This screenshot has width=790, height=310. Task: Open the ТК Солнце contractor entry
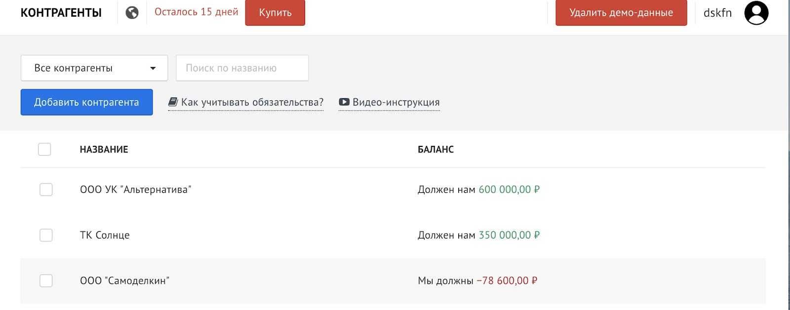coord(105,235)
